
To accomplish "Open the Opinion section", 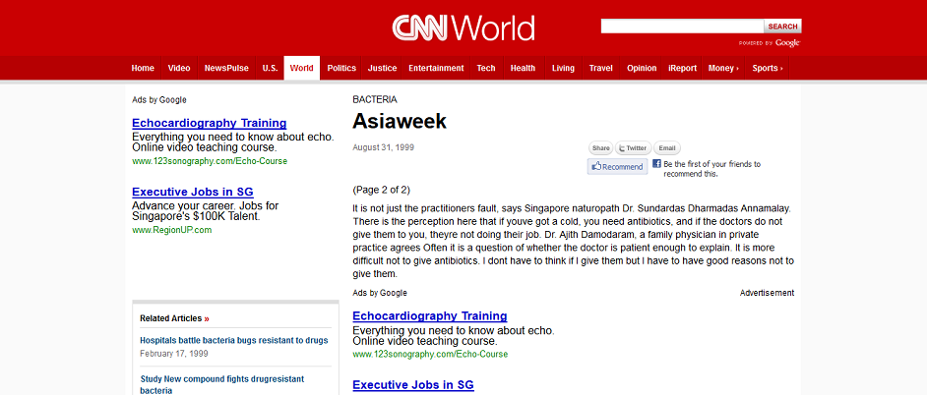I will [x=642, y=68].
